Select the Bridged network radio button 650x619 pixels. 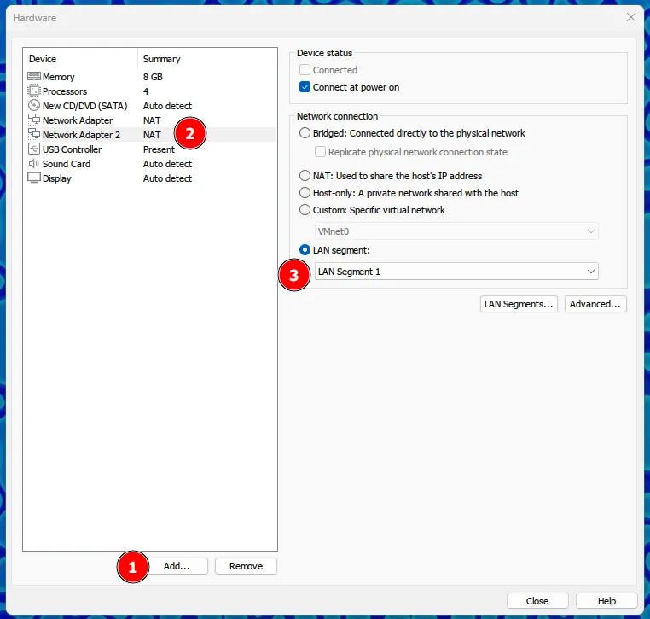pos(305,133)
